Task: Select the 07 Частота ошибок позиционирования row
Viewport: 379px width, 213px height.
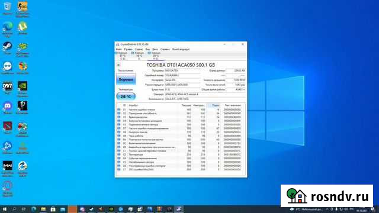Action: [179, 128]
